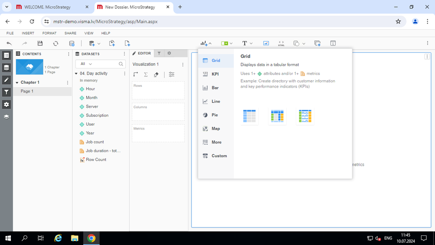The width and height of the screenshot is (435, 245).
Task: Open the FORMAT menu
Action: tap(49, 33)
